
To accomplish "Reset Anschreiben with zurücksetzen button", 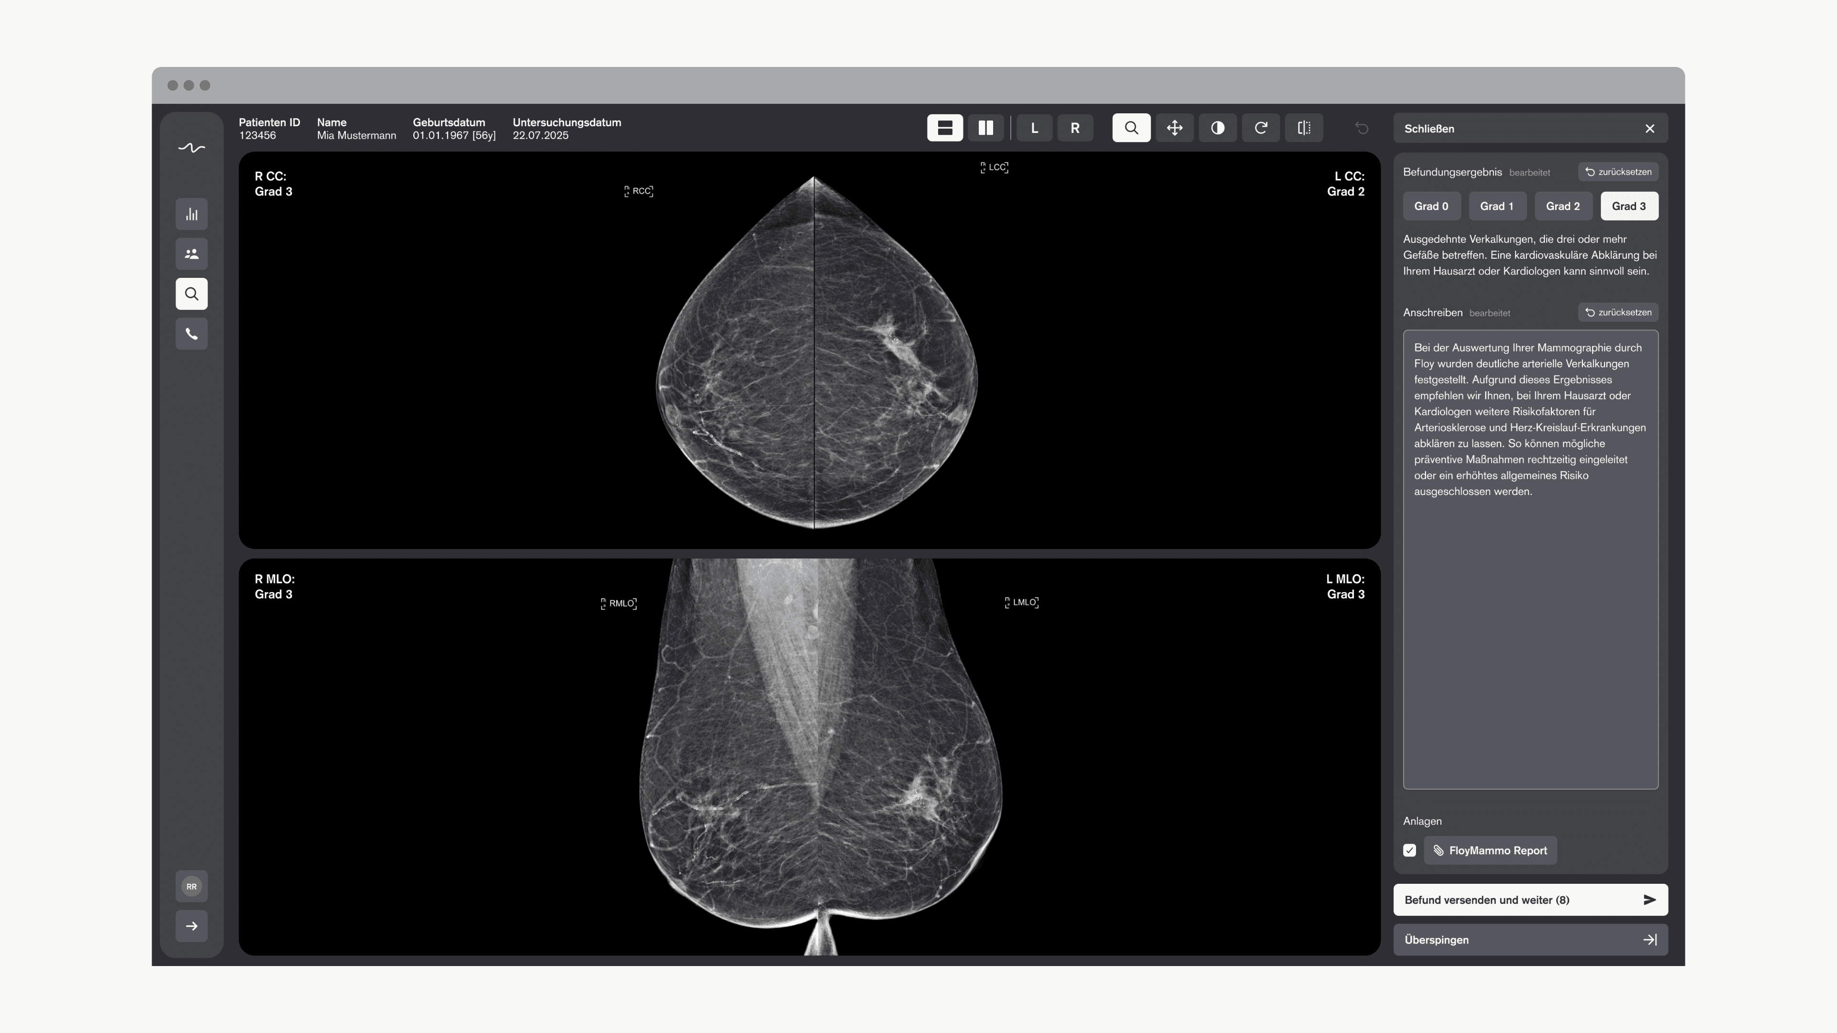I will pyautogui.click(x=1618, y=312).
